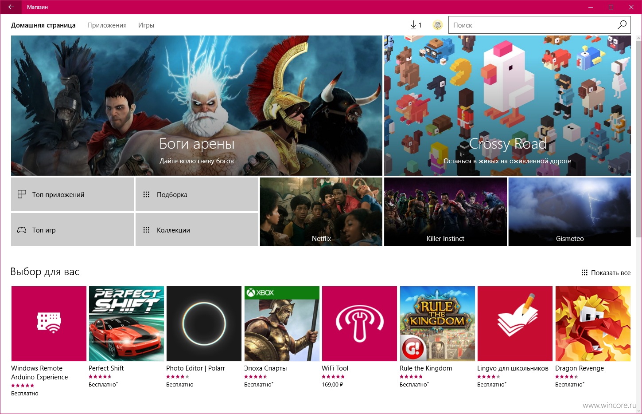Maximize the Магазин window

pyautogui.click(x=611, y=7)
